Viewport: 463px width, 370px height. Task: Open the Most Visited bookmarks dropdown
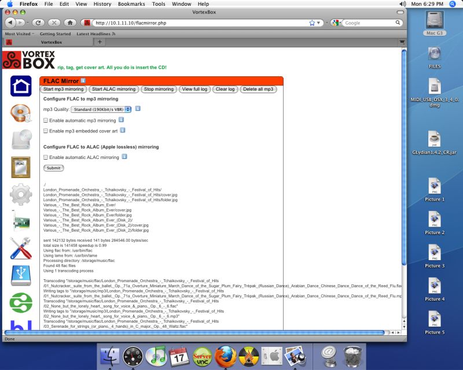pos(20,34)
